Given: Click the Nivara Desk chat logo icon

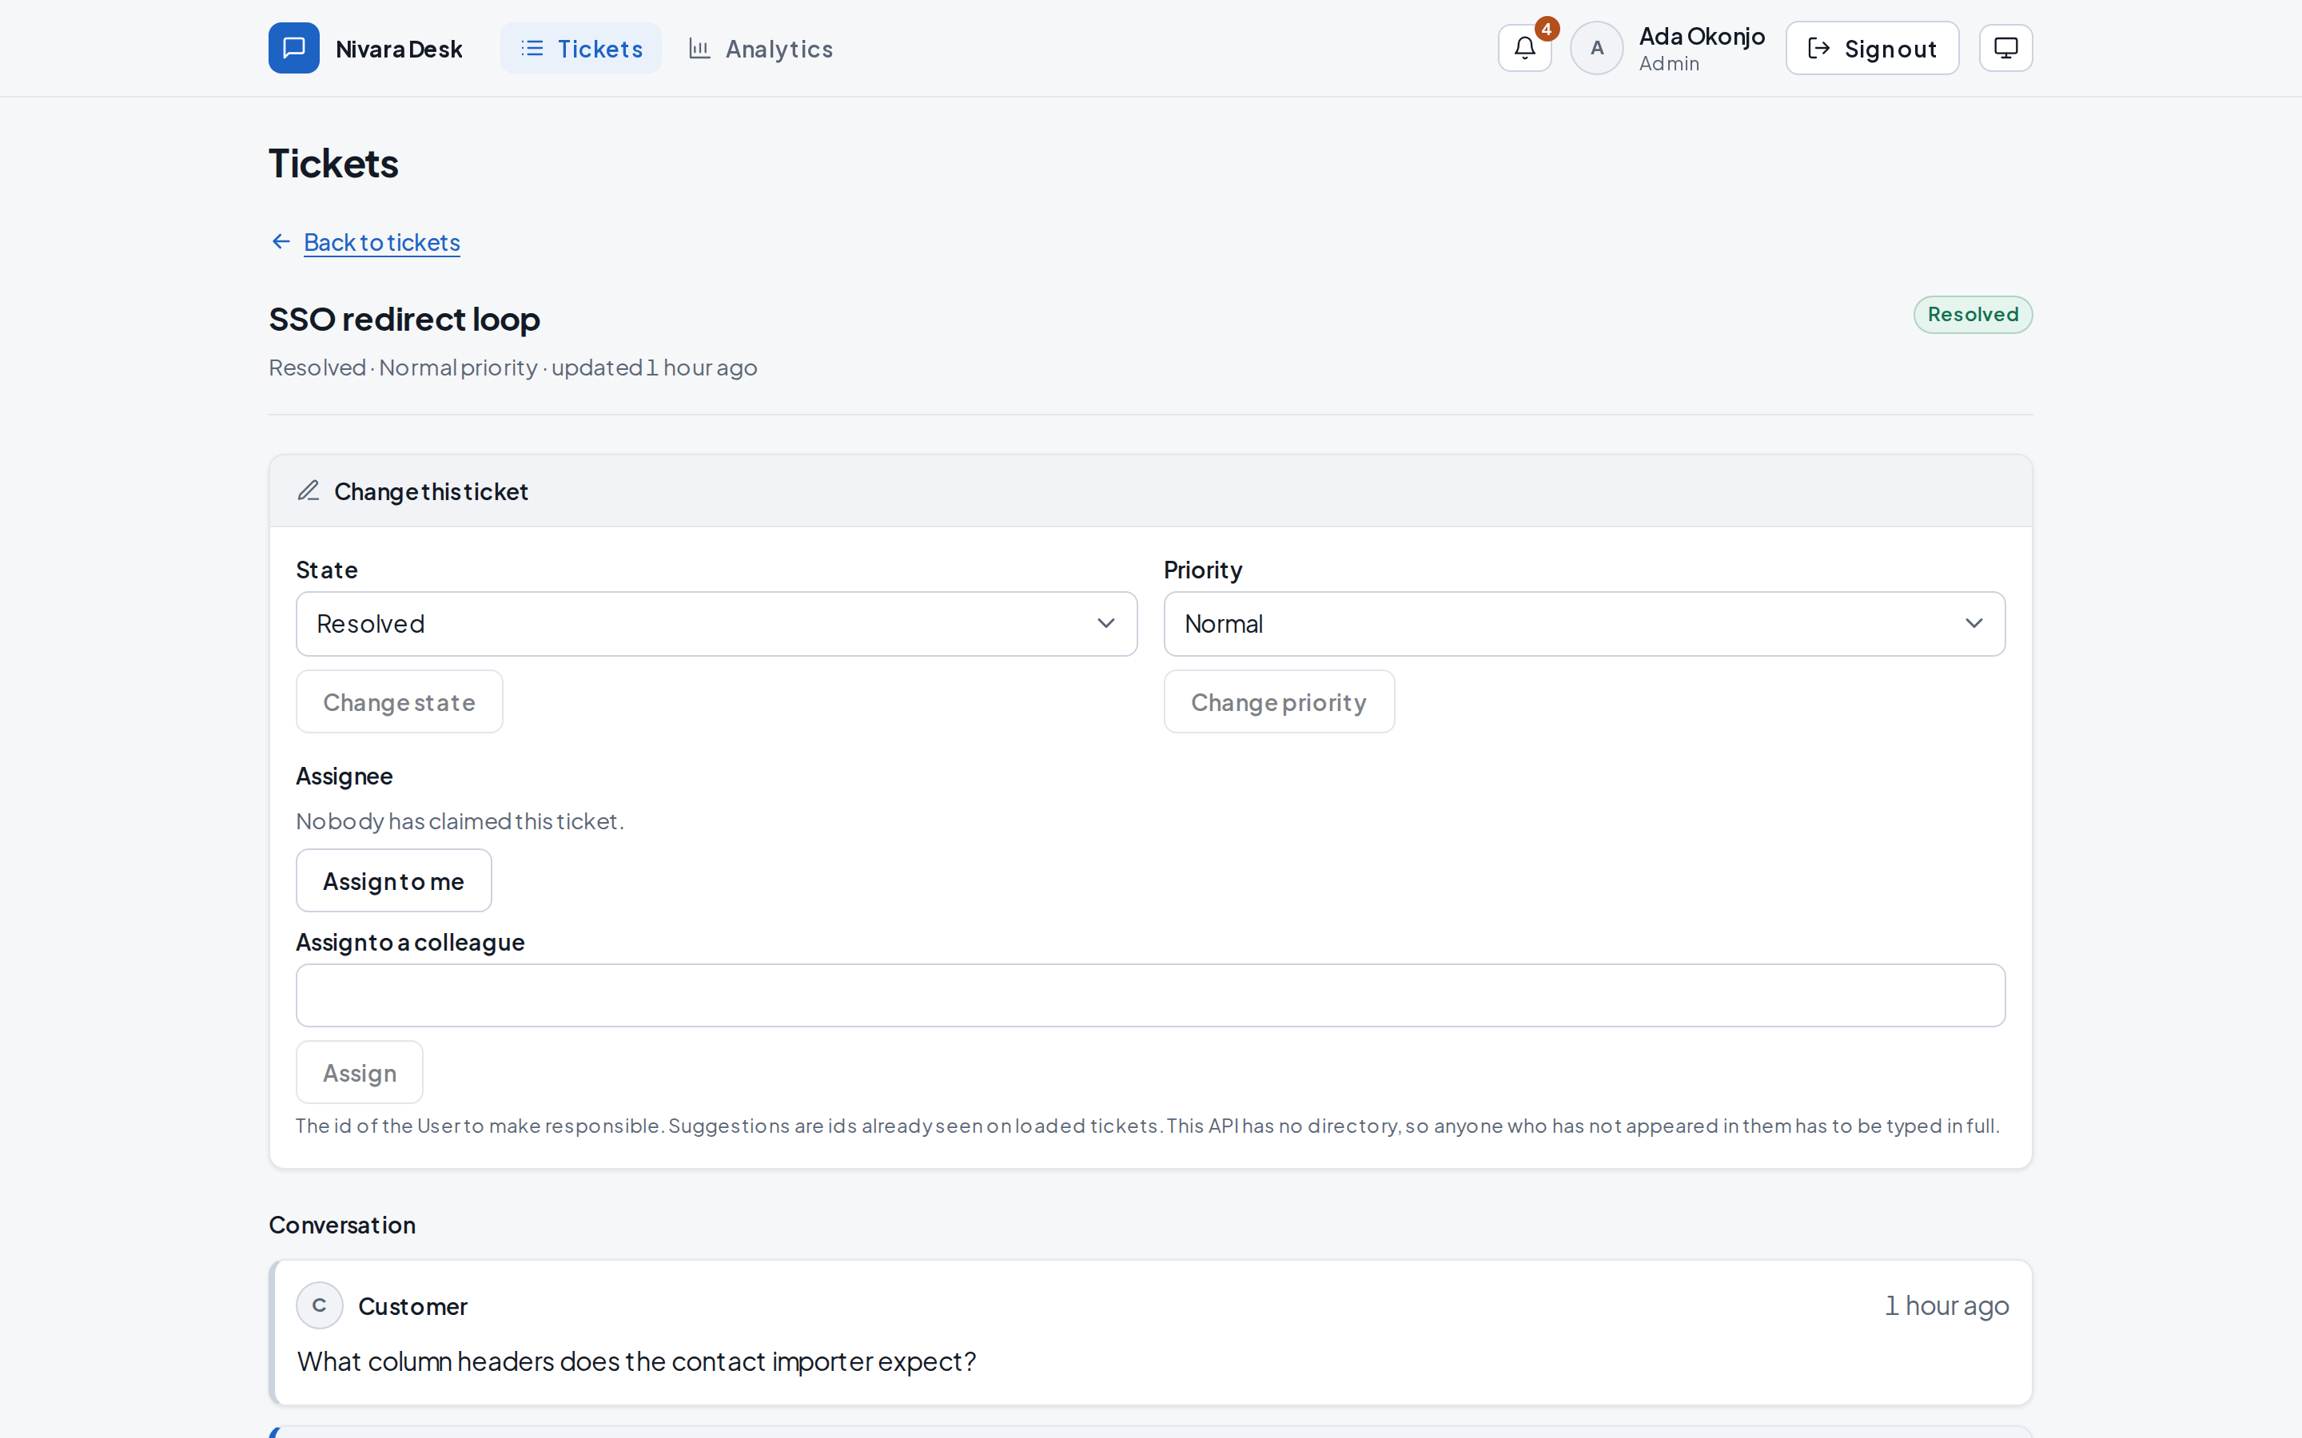Looking at the screenshot, I should [293, 48].
